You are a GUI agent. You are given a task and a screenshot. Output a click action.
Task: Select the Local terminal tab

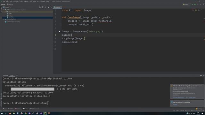pyautogui.click(x=12, y=75)
